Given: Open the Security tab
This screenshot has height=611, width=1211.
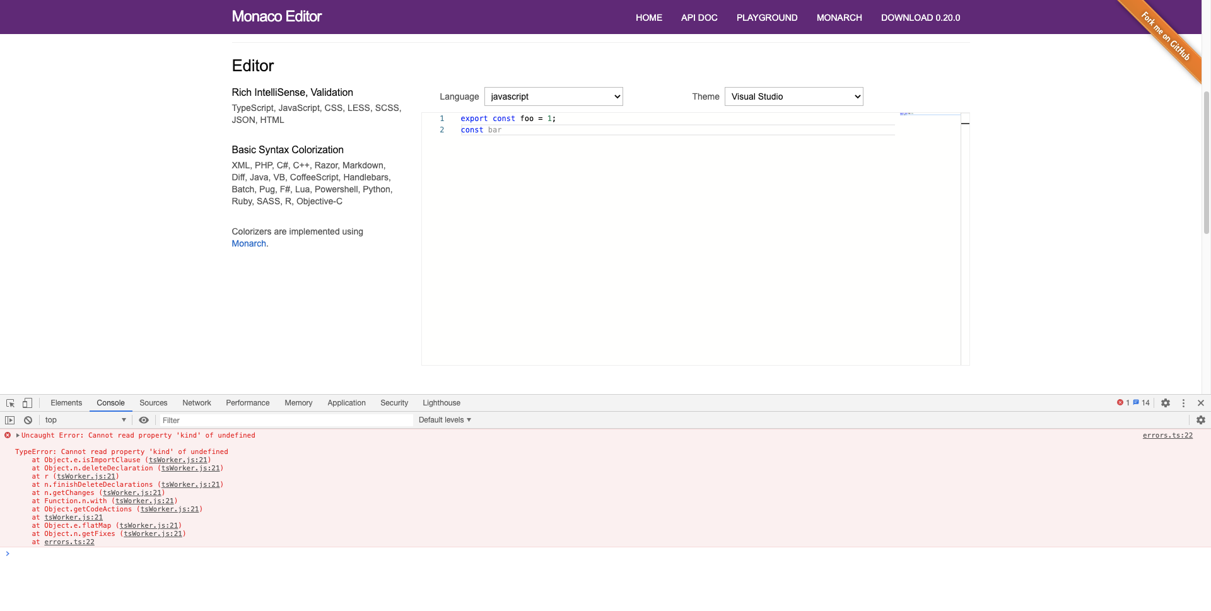Looking at the screenshot, I should pyautogui.click(x=394, y=403).
